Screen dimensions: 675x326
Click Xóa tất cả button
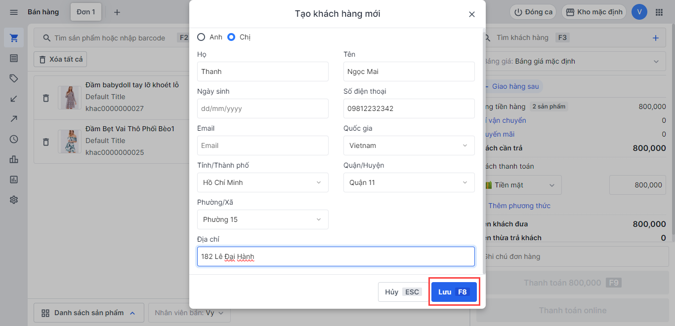60,59
